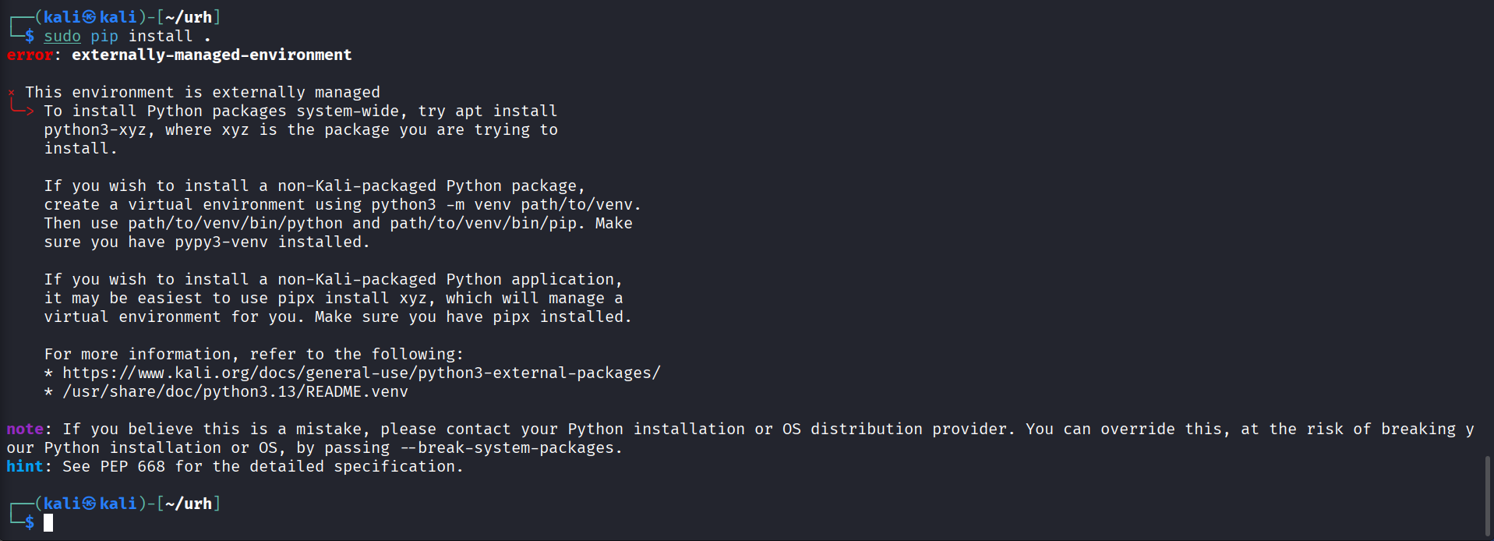Click the bold "externally-managed-environment" text

pyautogui.click(x=211, y=55)
